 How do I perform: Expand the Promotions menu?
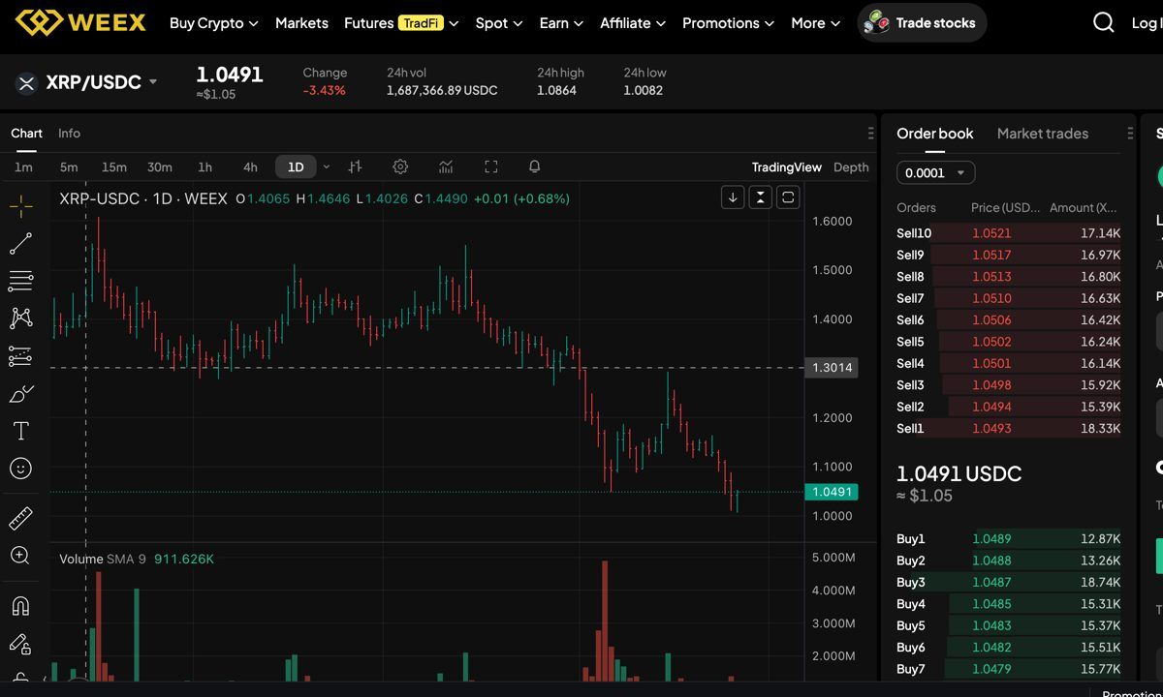click(x=728, y=22)
